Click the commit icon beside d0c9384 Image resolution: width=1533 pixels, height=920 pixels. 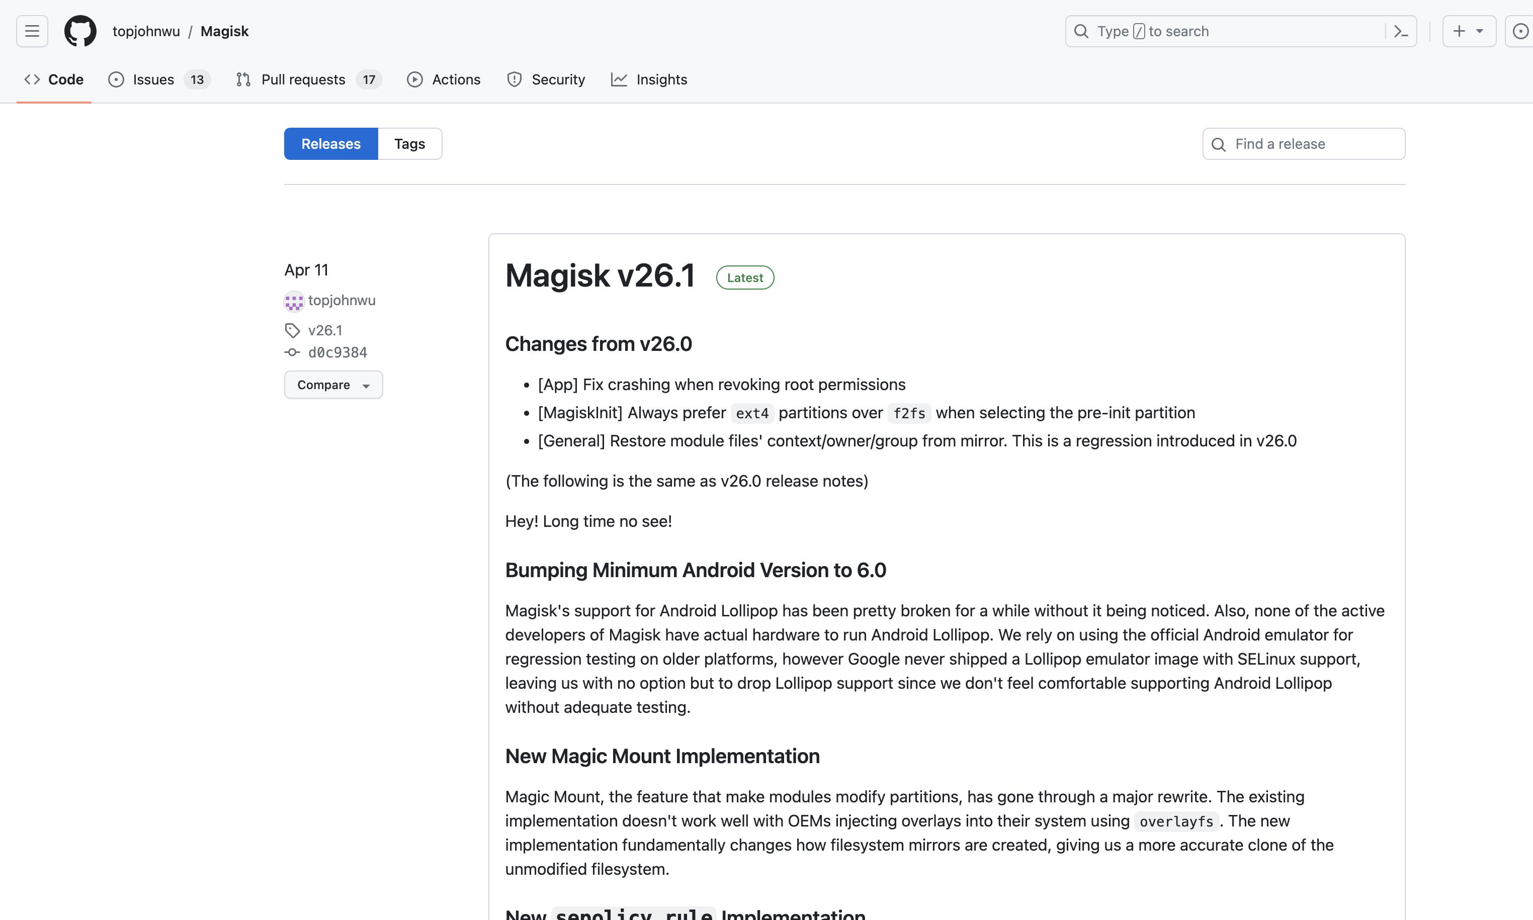pyautogui.click(x=292, y=352)
